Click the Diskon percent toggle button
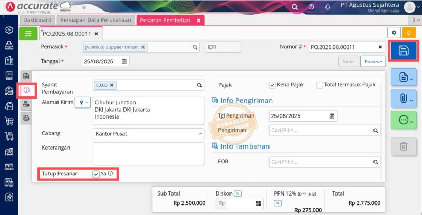Screen dimensions: 422x215 pos(238,193)
